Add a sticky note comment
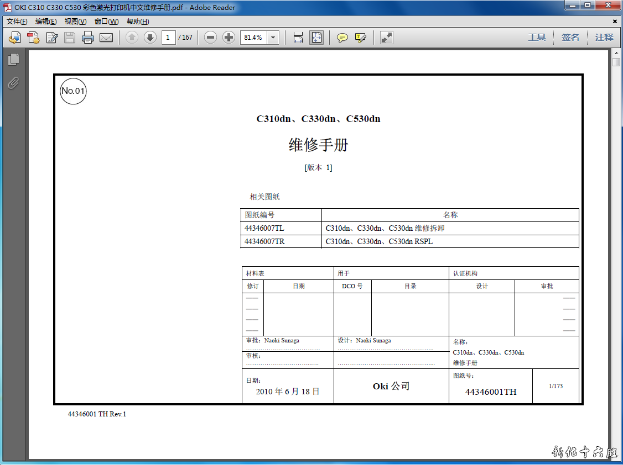 tap(342, 38)
